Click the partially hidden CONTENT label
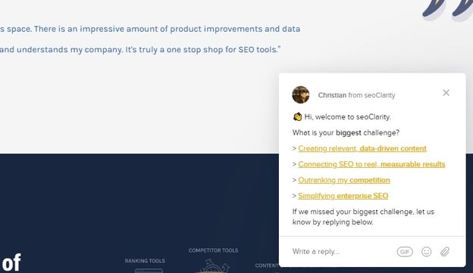473x273 pixels. (267, 265)
